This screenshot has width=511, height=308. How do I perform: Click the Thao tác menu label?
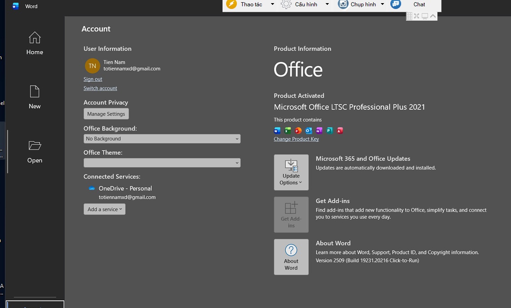pos(251,4)
